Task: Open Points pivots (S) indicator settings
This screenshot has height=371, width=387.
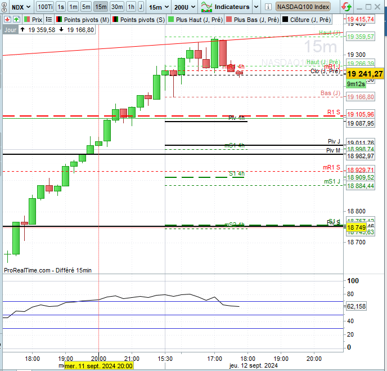Action: click(142, 20)
